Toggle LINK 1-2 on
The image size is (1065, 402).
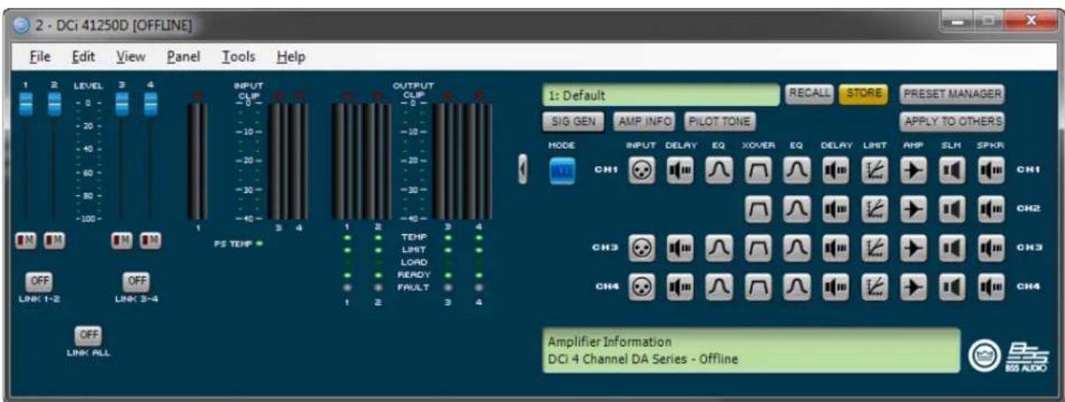click(x=38, y=281)
